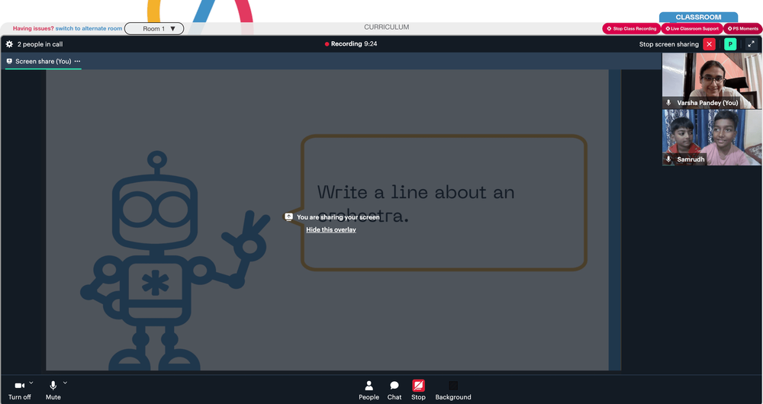Viewport: 763px width, 404px height.
Task: Click the switch to alternate room link
Action: [89, 29]
